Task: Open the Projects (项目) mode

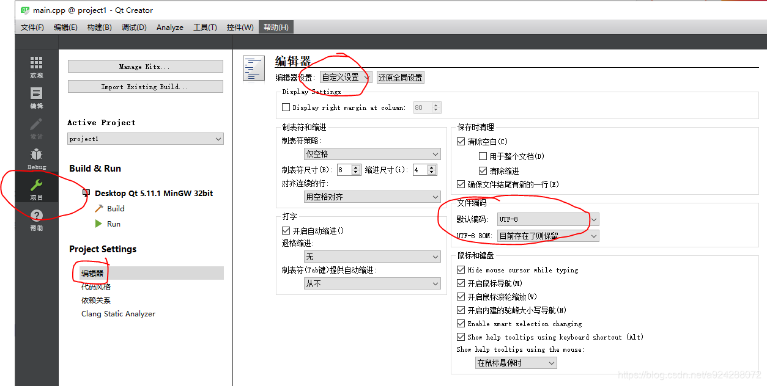Action: click(36, 189)
